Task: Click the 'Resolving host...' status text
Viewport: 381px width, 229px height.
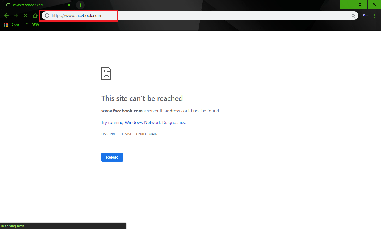Action: (x=13, y=226)
